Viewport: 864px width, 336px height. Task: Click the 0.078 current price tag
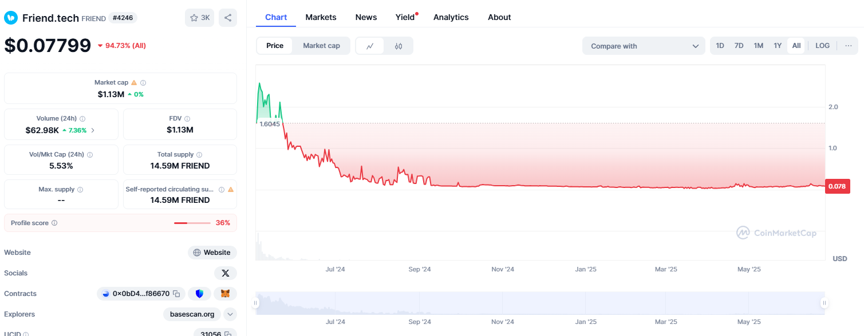837,186
